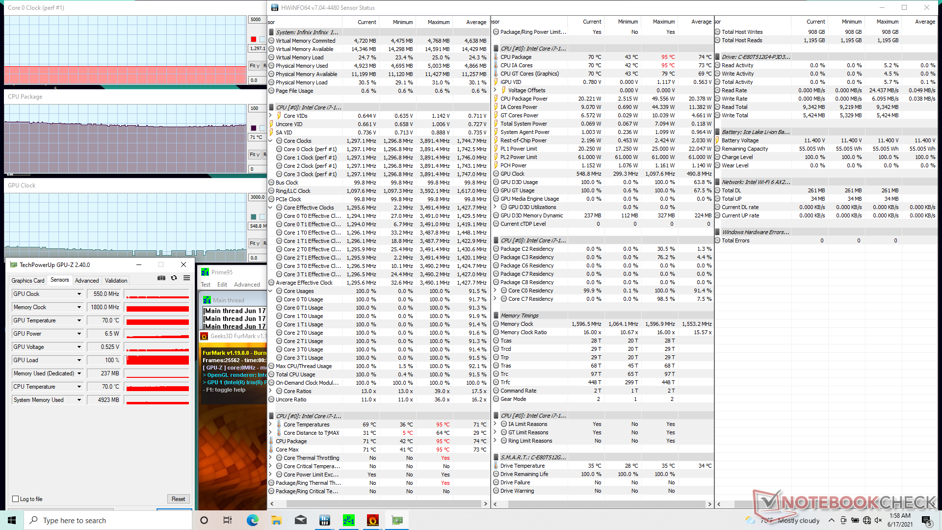Image resolution: width=942 pixels, height=530 pixels.
Task: Expand the Core Ratios row
Action: tap(270, 391)
